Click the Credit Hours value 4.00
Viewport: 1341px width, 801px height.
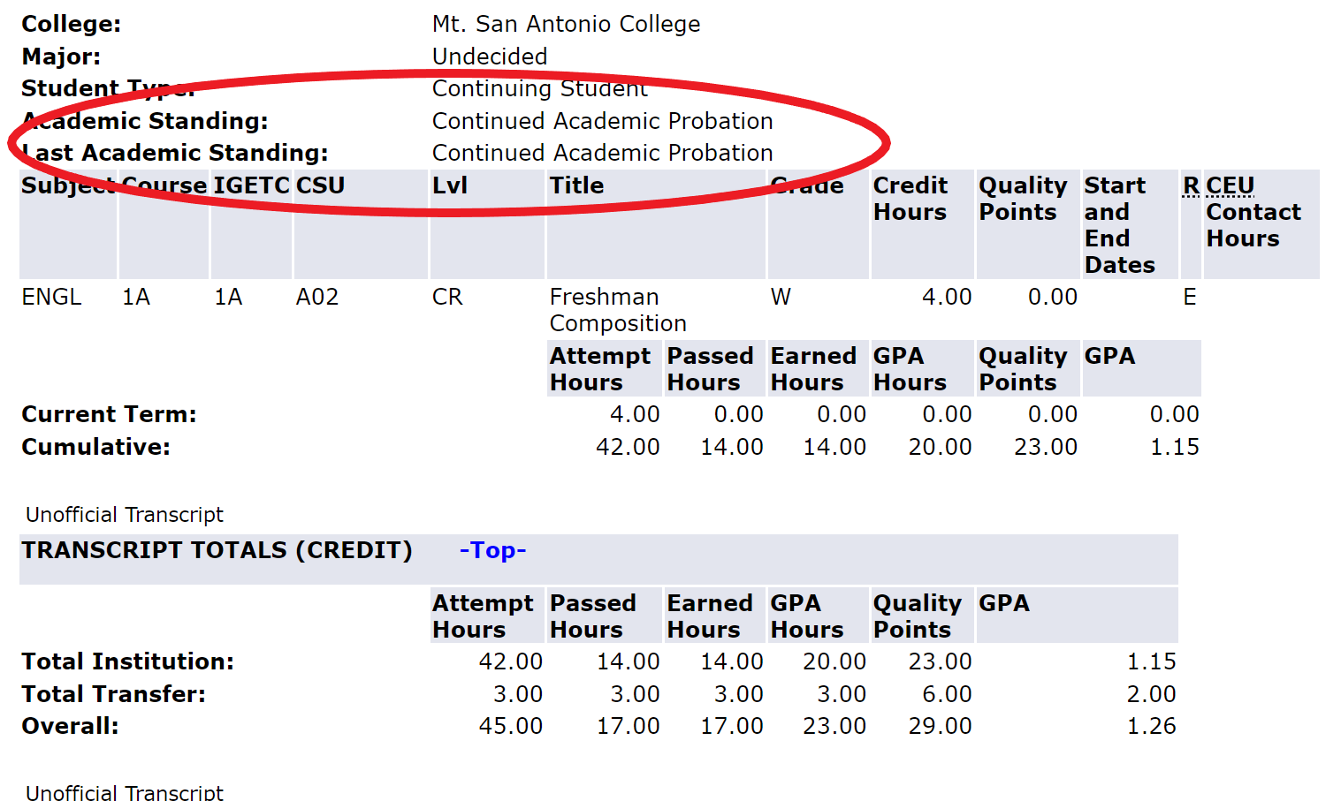coord(946,297)
